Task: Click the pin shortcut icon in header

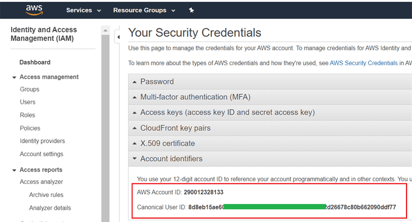Action: [x=192, y=10]
